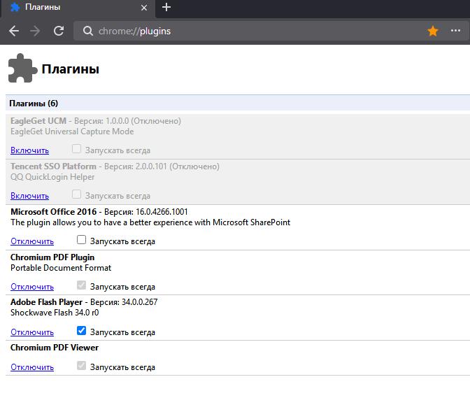This screenshot has width=470, height=405.
Task: Select the Плагины browser tab
Action: click(x=78, y=8)
